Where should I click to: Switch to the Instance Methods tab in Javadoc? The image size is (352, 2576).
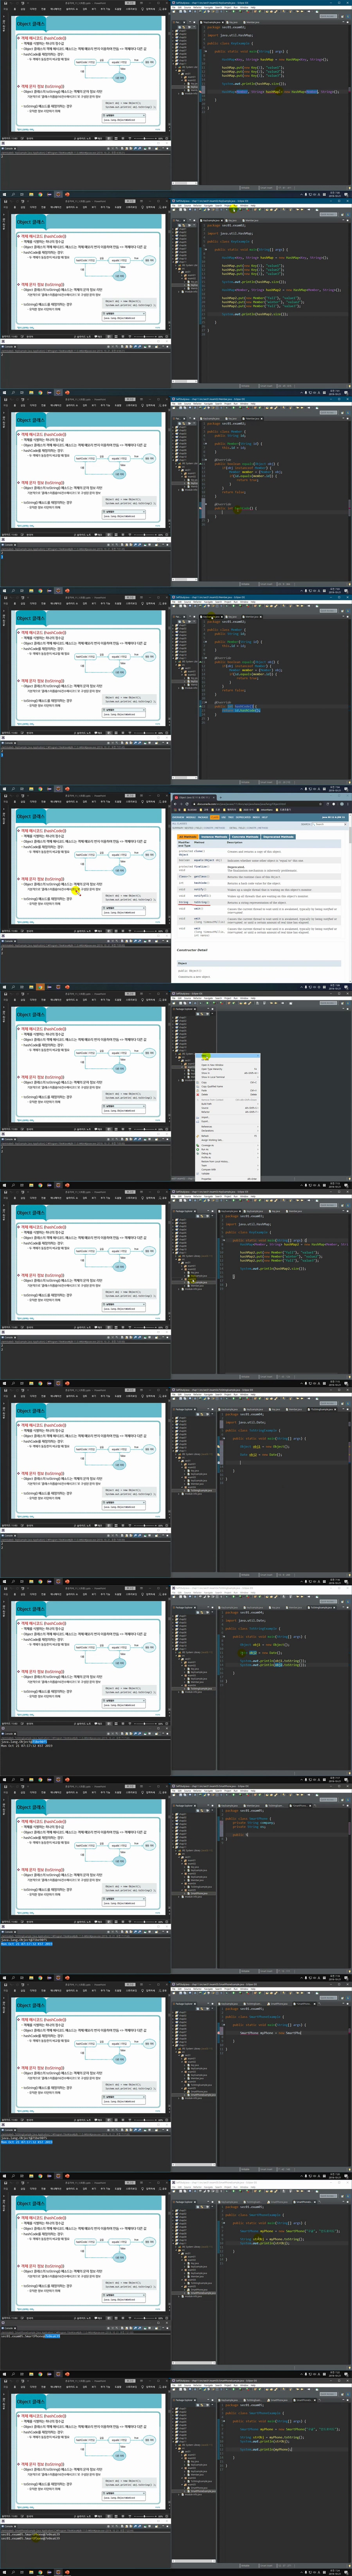(214, 837)
